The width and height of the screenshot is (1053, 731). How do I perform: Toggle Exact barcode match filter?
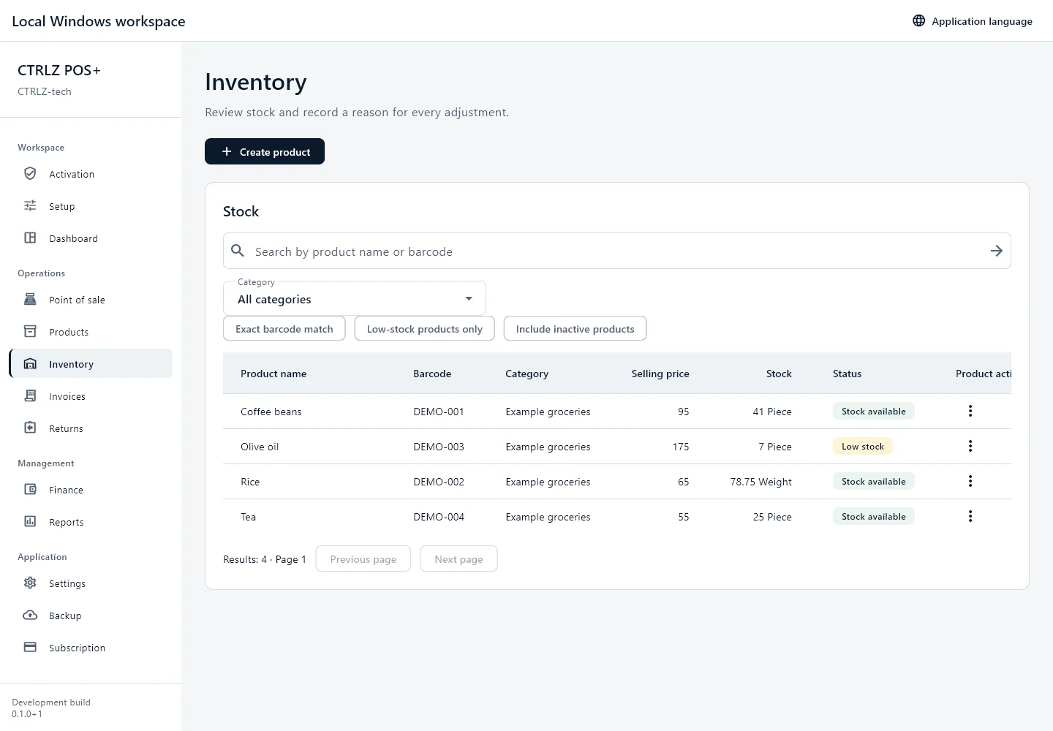[x=284, y=329]
